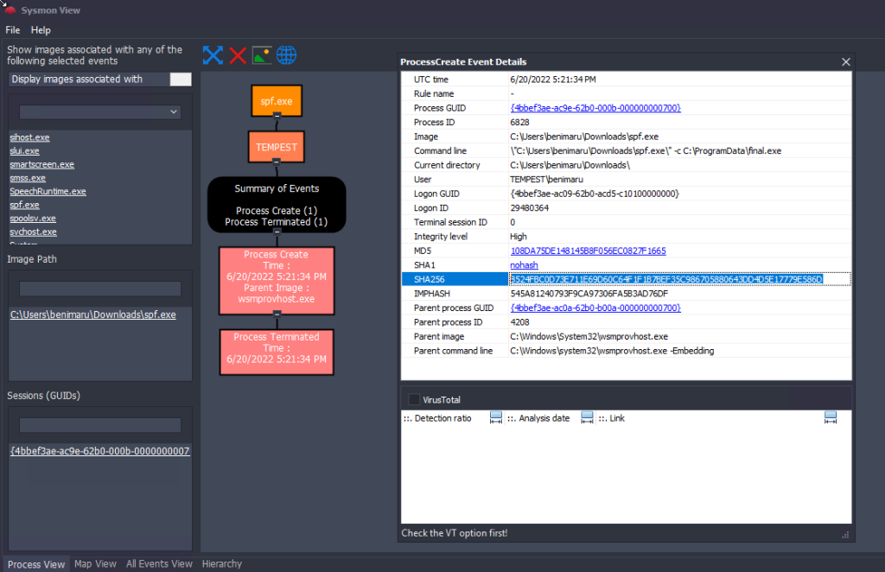Select smartscreen.exe in the image list
The image size is (885, 572).
(41, 164)
